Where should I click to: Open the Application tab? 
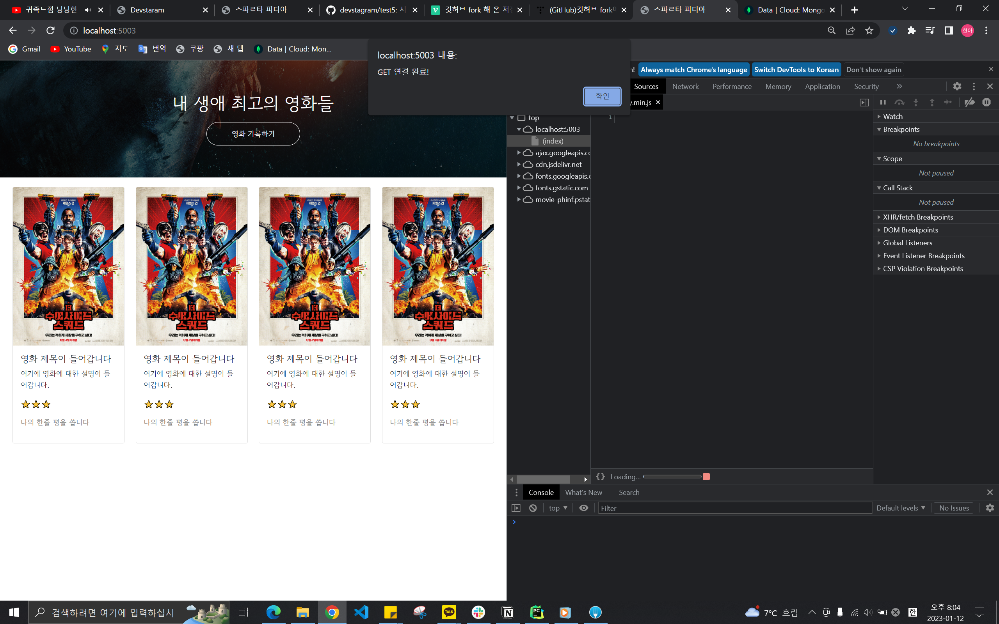point(822,86)
